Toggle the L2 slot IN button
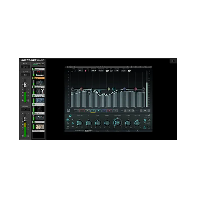 tap(34, 122)
